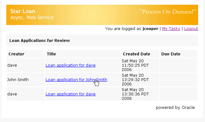Click the Loan Applications for Review heading
The image size is (205, 122).
click(40, 41)
